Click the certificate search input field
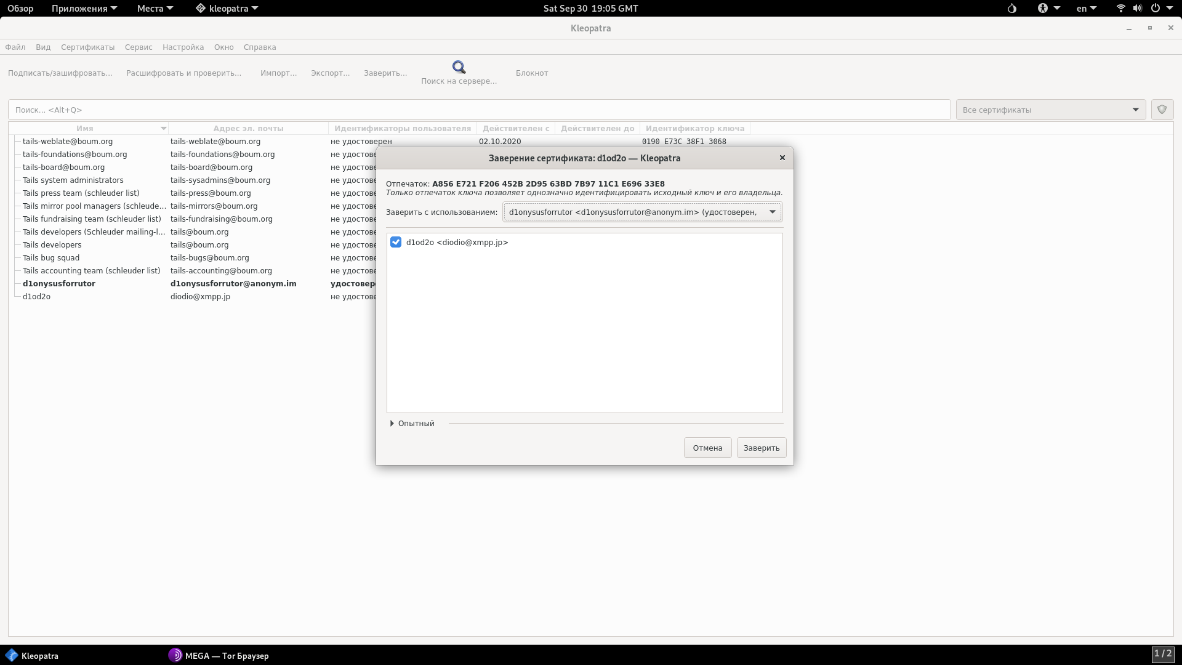This screenshot has width=1182, height=665. (x=479, y=110)
